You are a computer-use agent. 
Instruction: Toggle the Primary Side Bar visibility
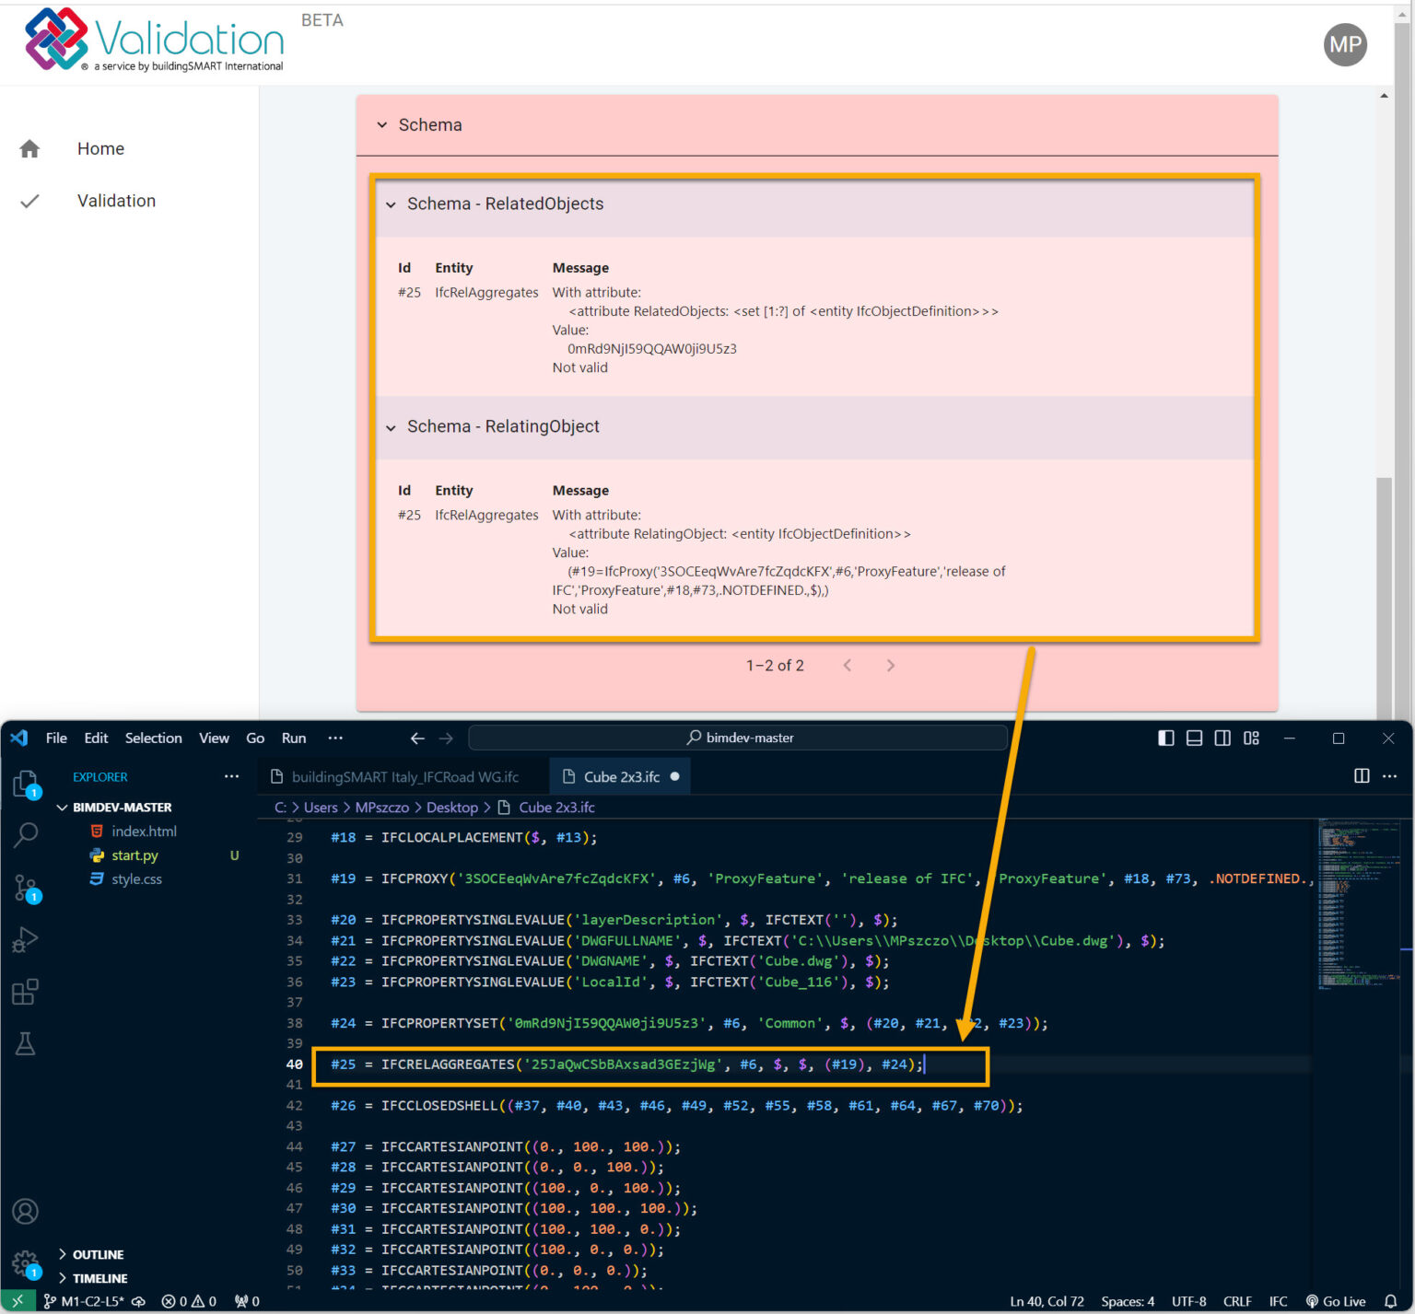click(x=1165, y=738)
